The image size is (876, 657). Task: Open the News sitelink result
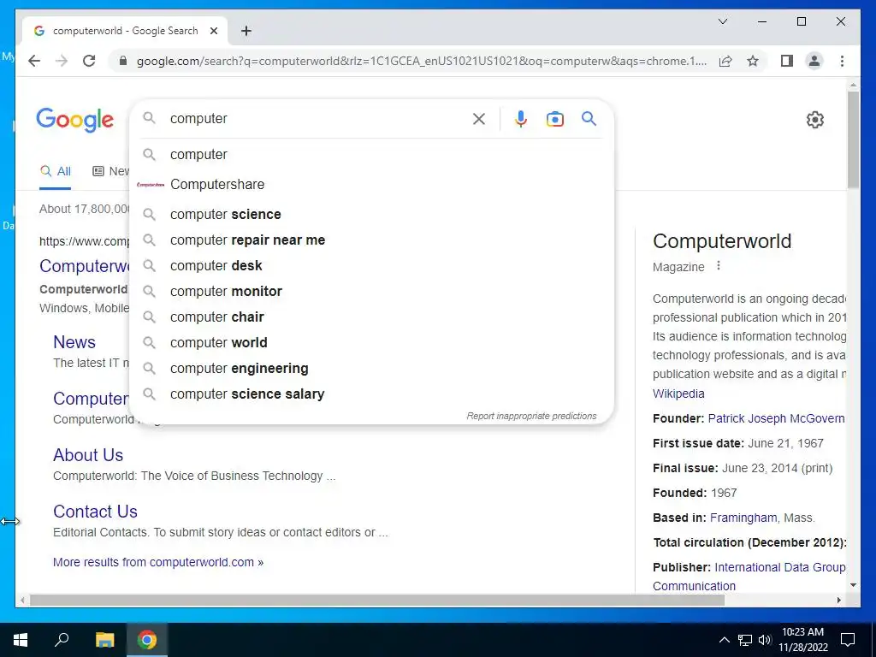[x=74, y=342]
